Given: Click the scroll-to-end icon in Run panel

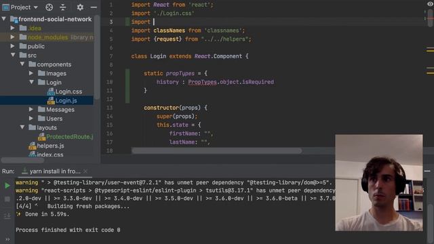Looking at the screenshot, I should 7,216.
